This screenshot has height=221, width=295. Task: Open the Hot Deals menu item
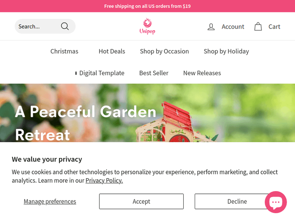(x=112, y=51)
